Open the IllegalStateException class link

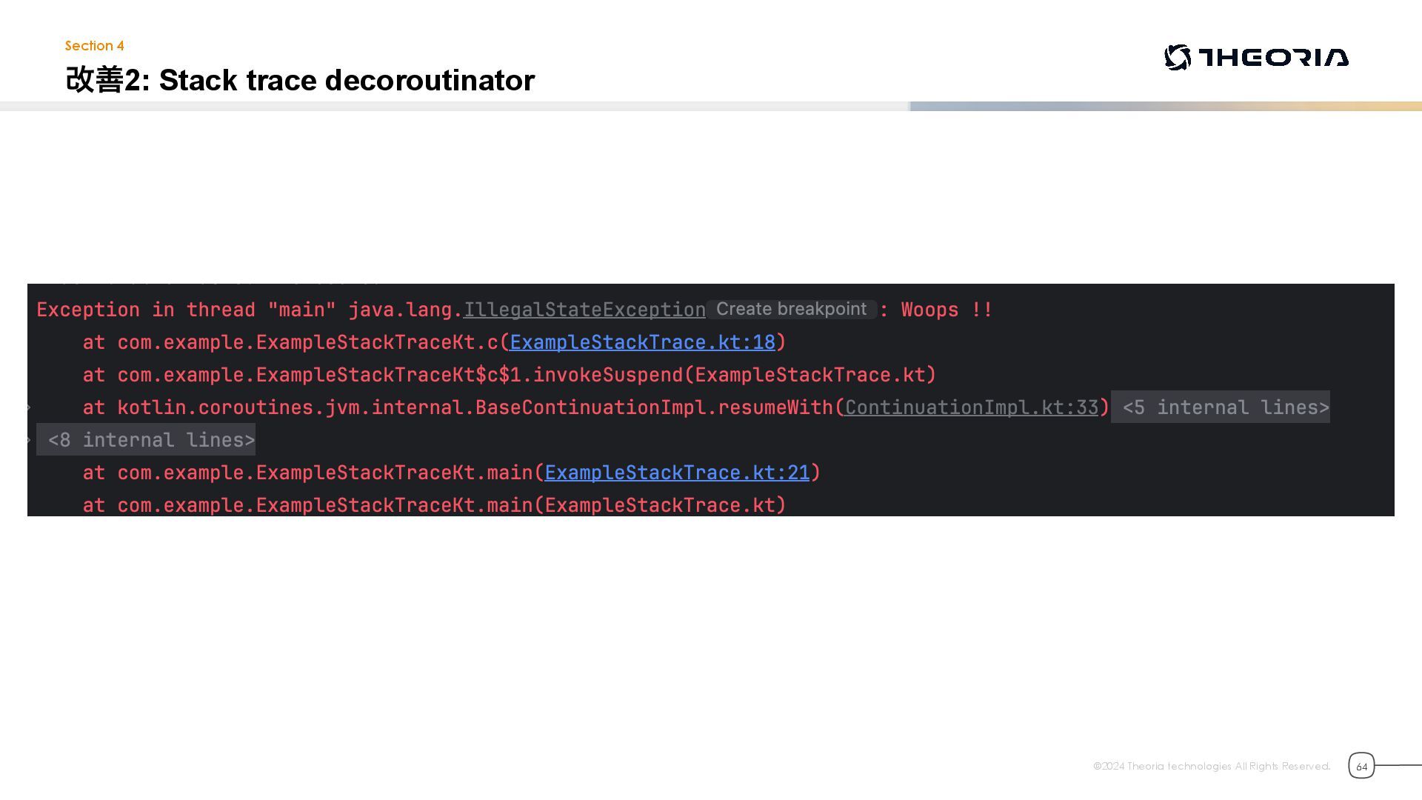pyautogui.click(x=584, y=310)
